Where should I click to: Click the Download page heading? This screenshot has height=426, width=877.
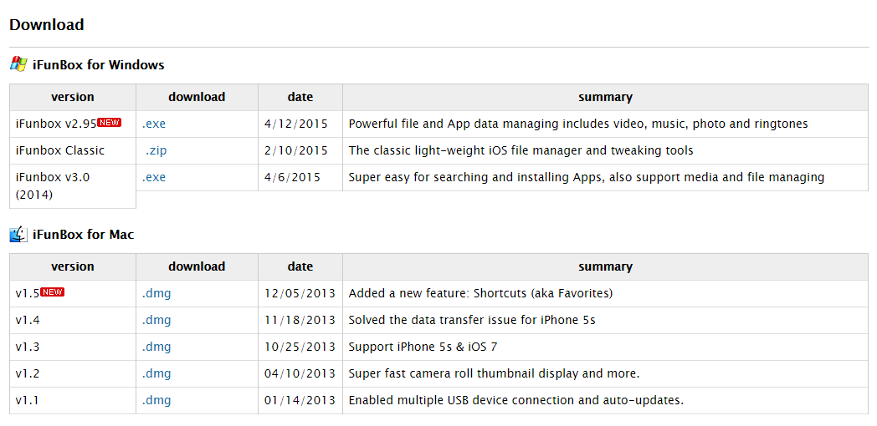pyautogui.click(x=47, y=25)
